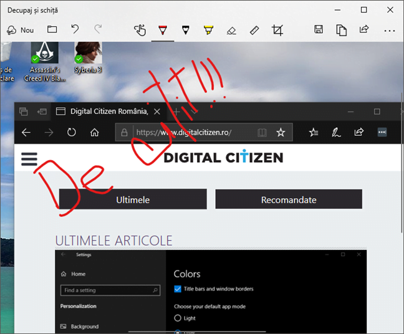Click Edge add notes pen icon
Viewport: 404px width, 334px height.
(336, 132)
